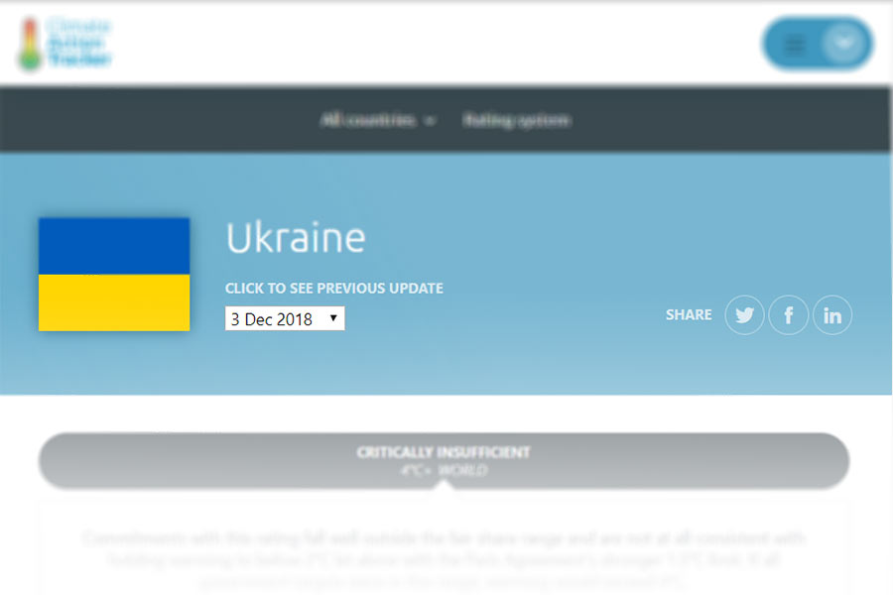Click the circular down-chevron button top right

(844, 44)
